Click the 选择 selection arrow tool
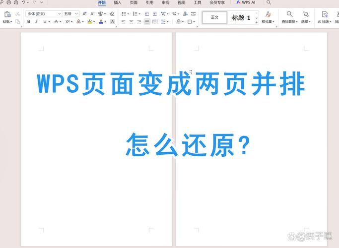 tap(306, 17)
